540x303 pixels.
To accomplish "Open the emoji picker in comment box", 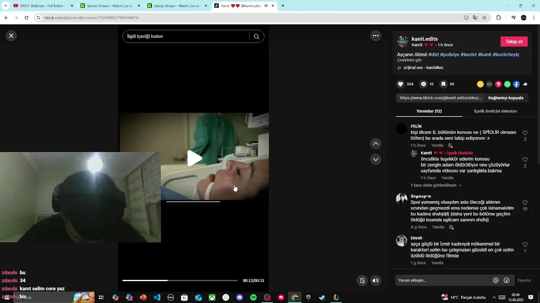I will [x=507, y=280].
